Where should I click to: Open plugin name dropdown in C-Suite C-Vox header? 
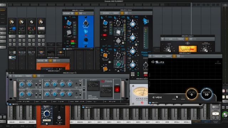point(158,56)
